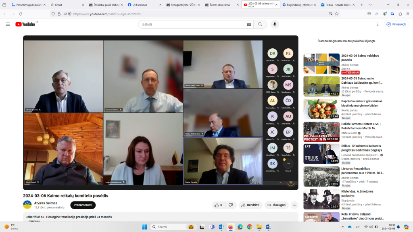This screenshot has height=232, width=413.
Task: Reload the page with refresh icon
Action: click(x=21, y=14)
